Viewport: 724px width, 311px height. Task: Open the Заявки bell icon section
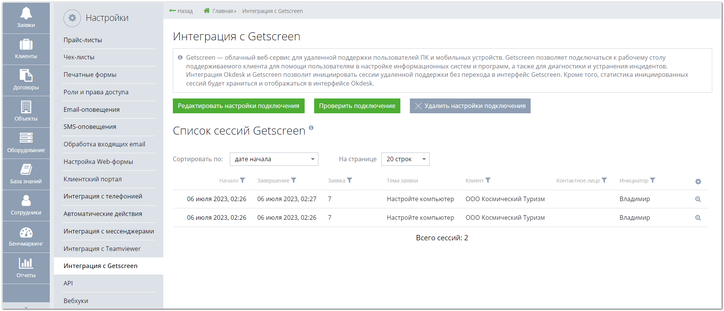[26, 18]
